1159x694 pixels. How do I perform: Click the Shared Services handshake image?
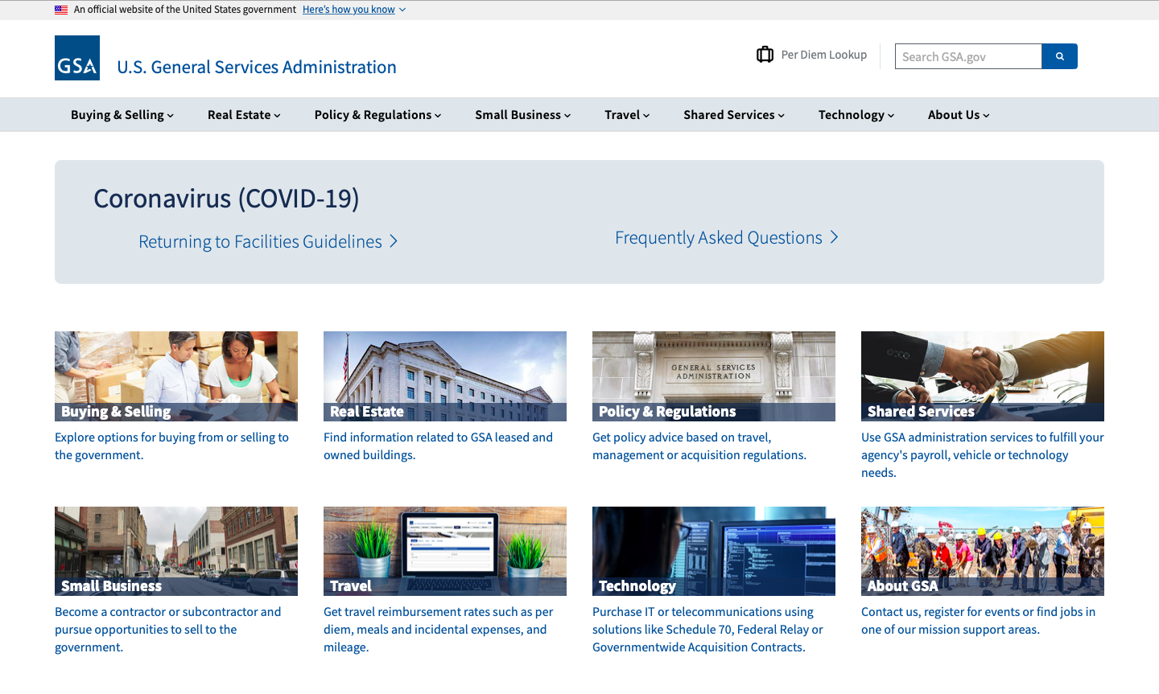coord(983,376)
